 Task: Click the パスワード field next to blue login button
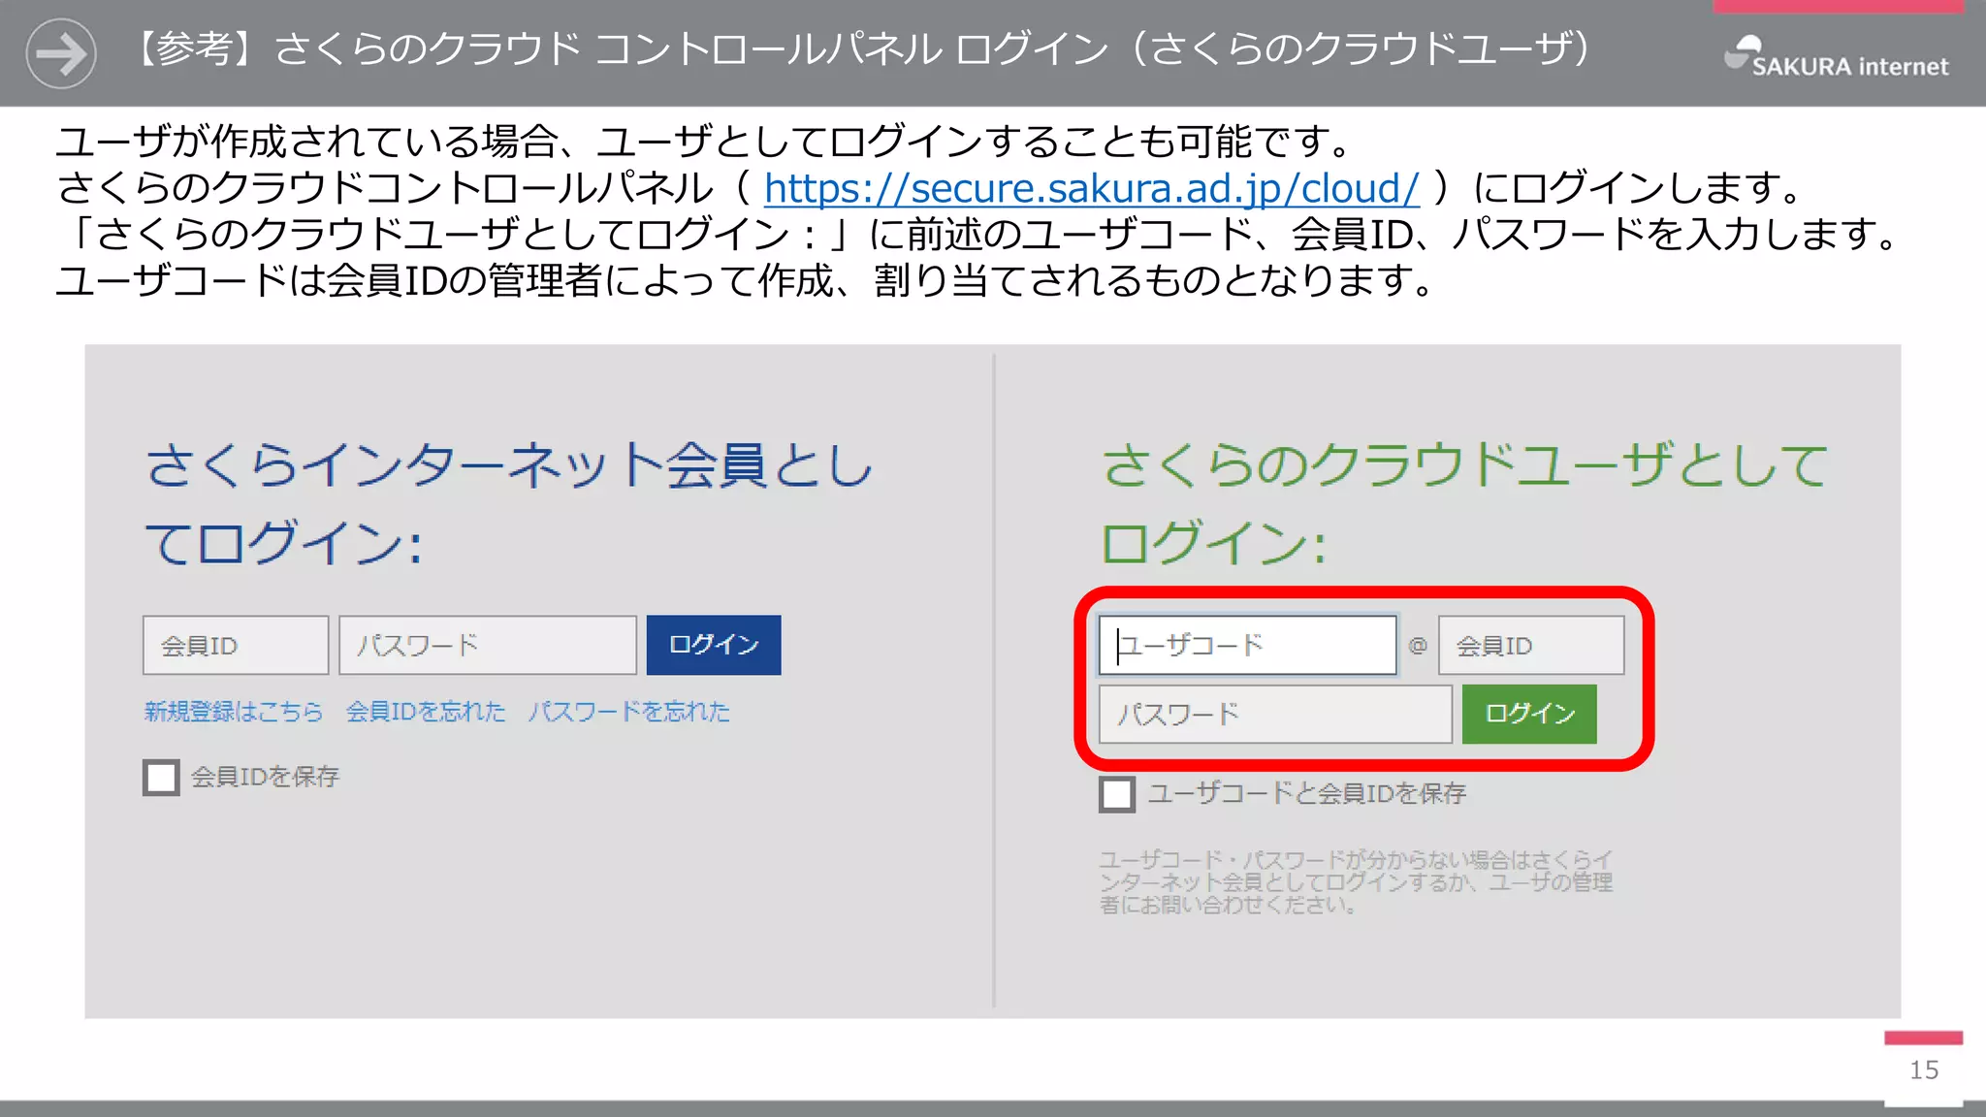pyautogui.click(x=488, y=645)
